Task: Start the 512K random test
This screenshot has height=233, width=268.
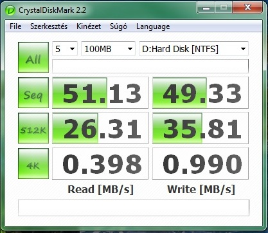Action: (x=33, y=128)
